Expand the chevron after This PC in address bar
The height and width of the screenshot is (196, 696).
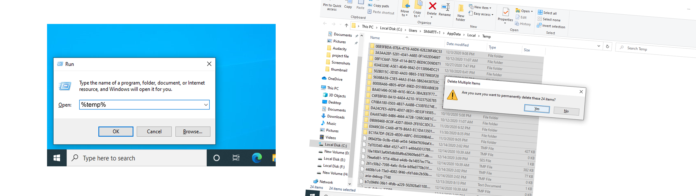[377, 27]
